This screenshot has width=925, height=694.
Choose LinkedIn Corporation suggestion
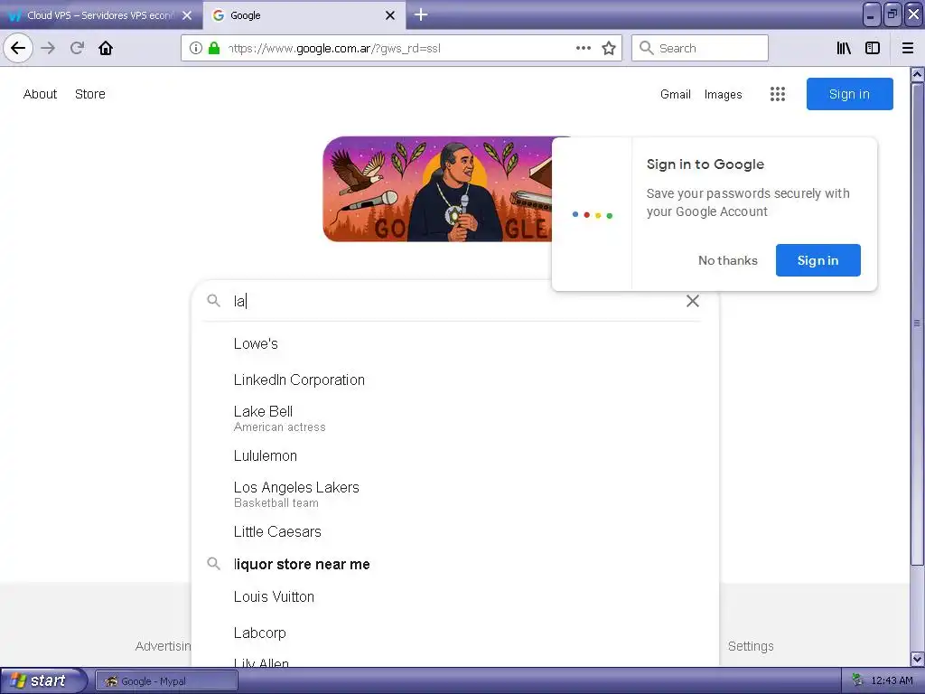[455, 380]
